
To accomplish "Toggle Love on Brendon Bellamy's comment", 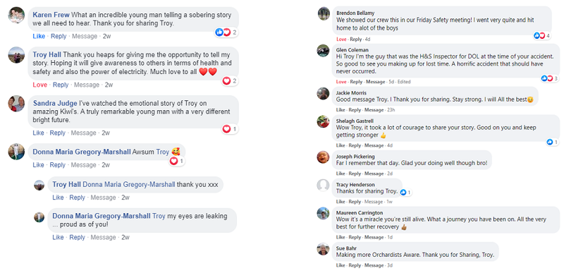I will click(341, 40).
